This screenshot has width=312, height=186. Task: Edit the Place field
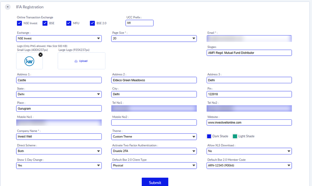59,108
